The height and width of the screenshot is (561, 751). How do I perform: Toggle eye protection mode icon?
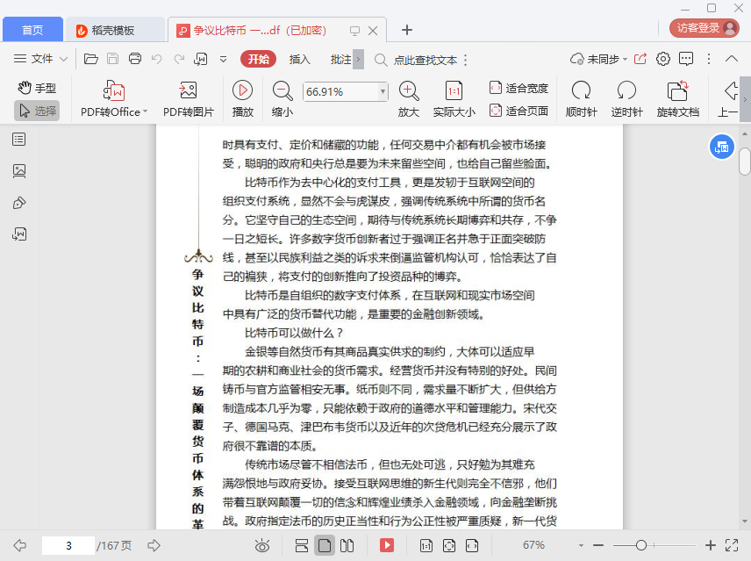261,546
